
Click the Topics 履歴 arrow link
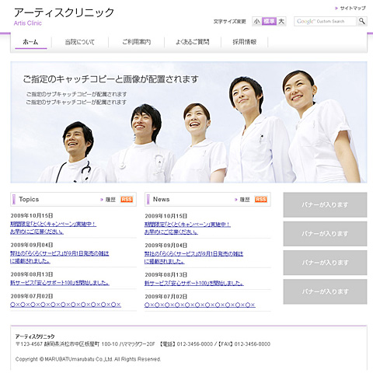[x=108, y=200]
